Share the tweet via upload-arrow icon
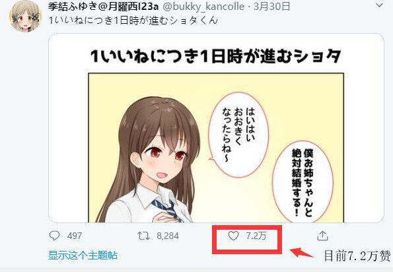The height and width of the screenshot is (272, 393). pos(322,236)
